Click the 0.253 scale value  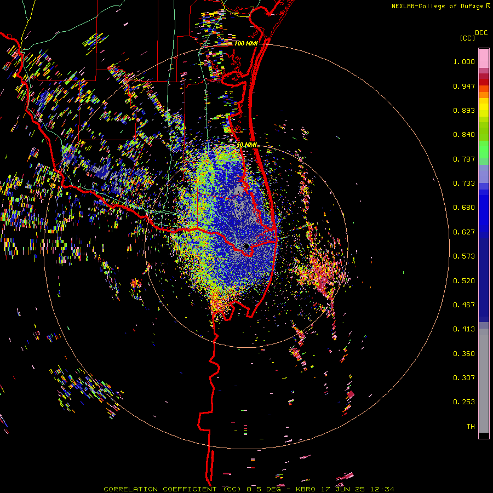coord(464,402)
